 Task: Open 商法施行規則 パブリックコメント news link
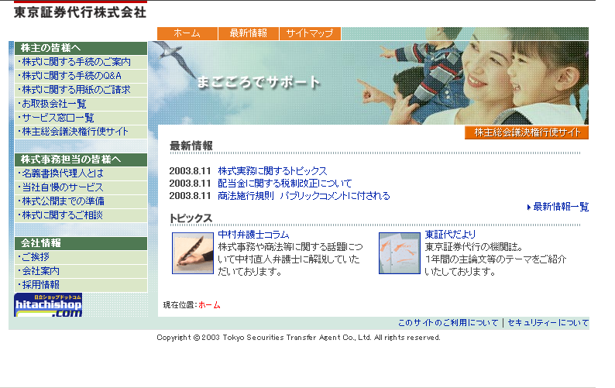304,196
